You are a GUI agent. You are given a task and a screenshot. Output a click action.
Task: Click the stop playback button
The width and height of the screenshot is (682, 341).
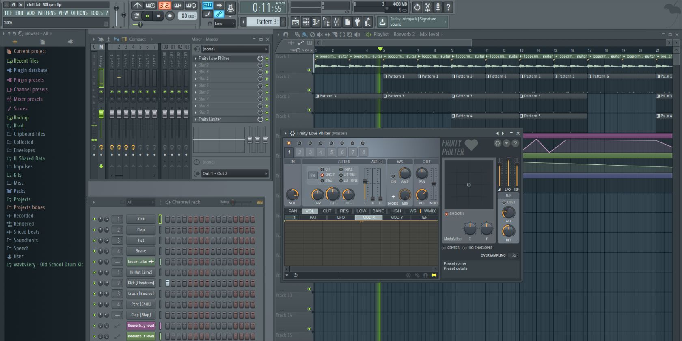click(x=158, y=16)
